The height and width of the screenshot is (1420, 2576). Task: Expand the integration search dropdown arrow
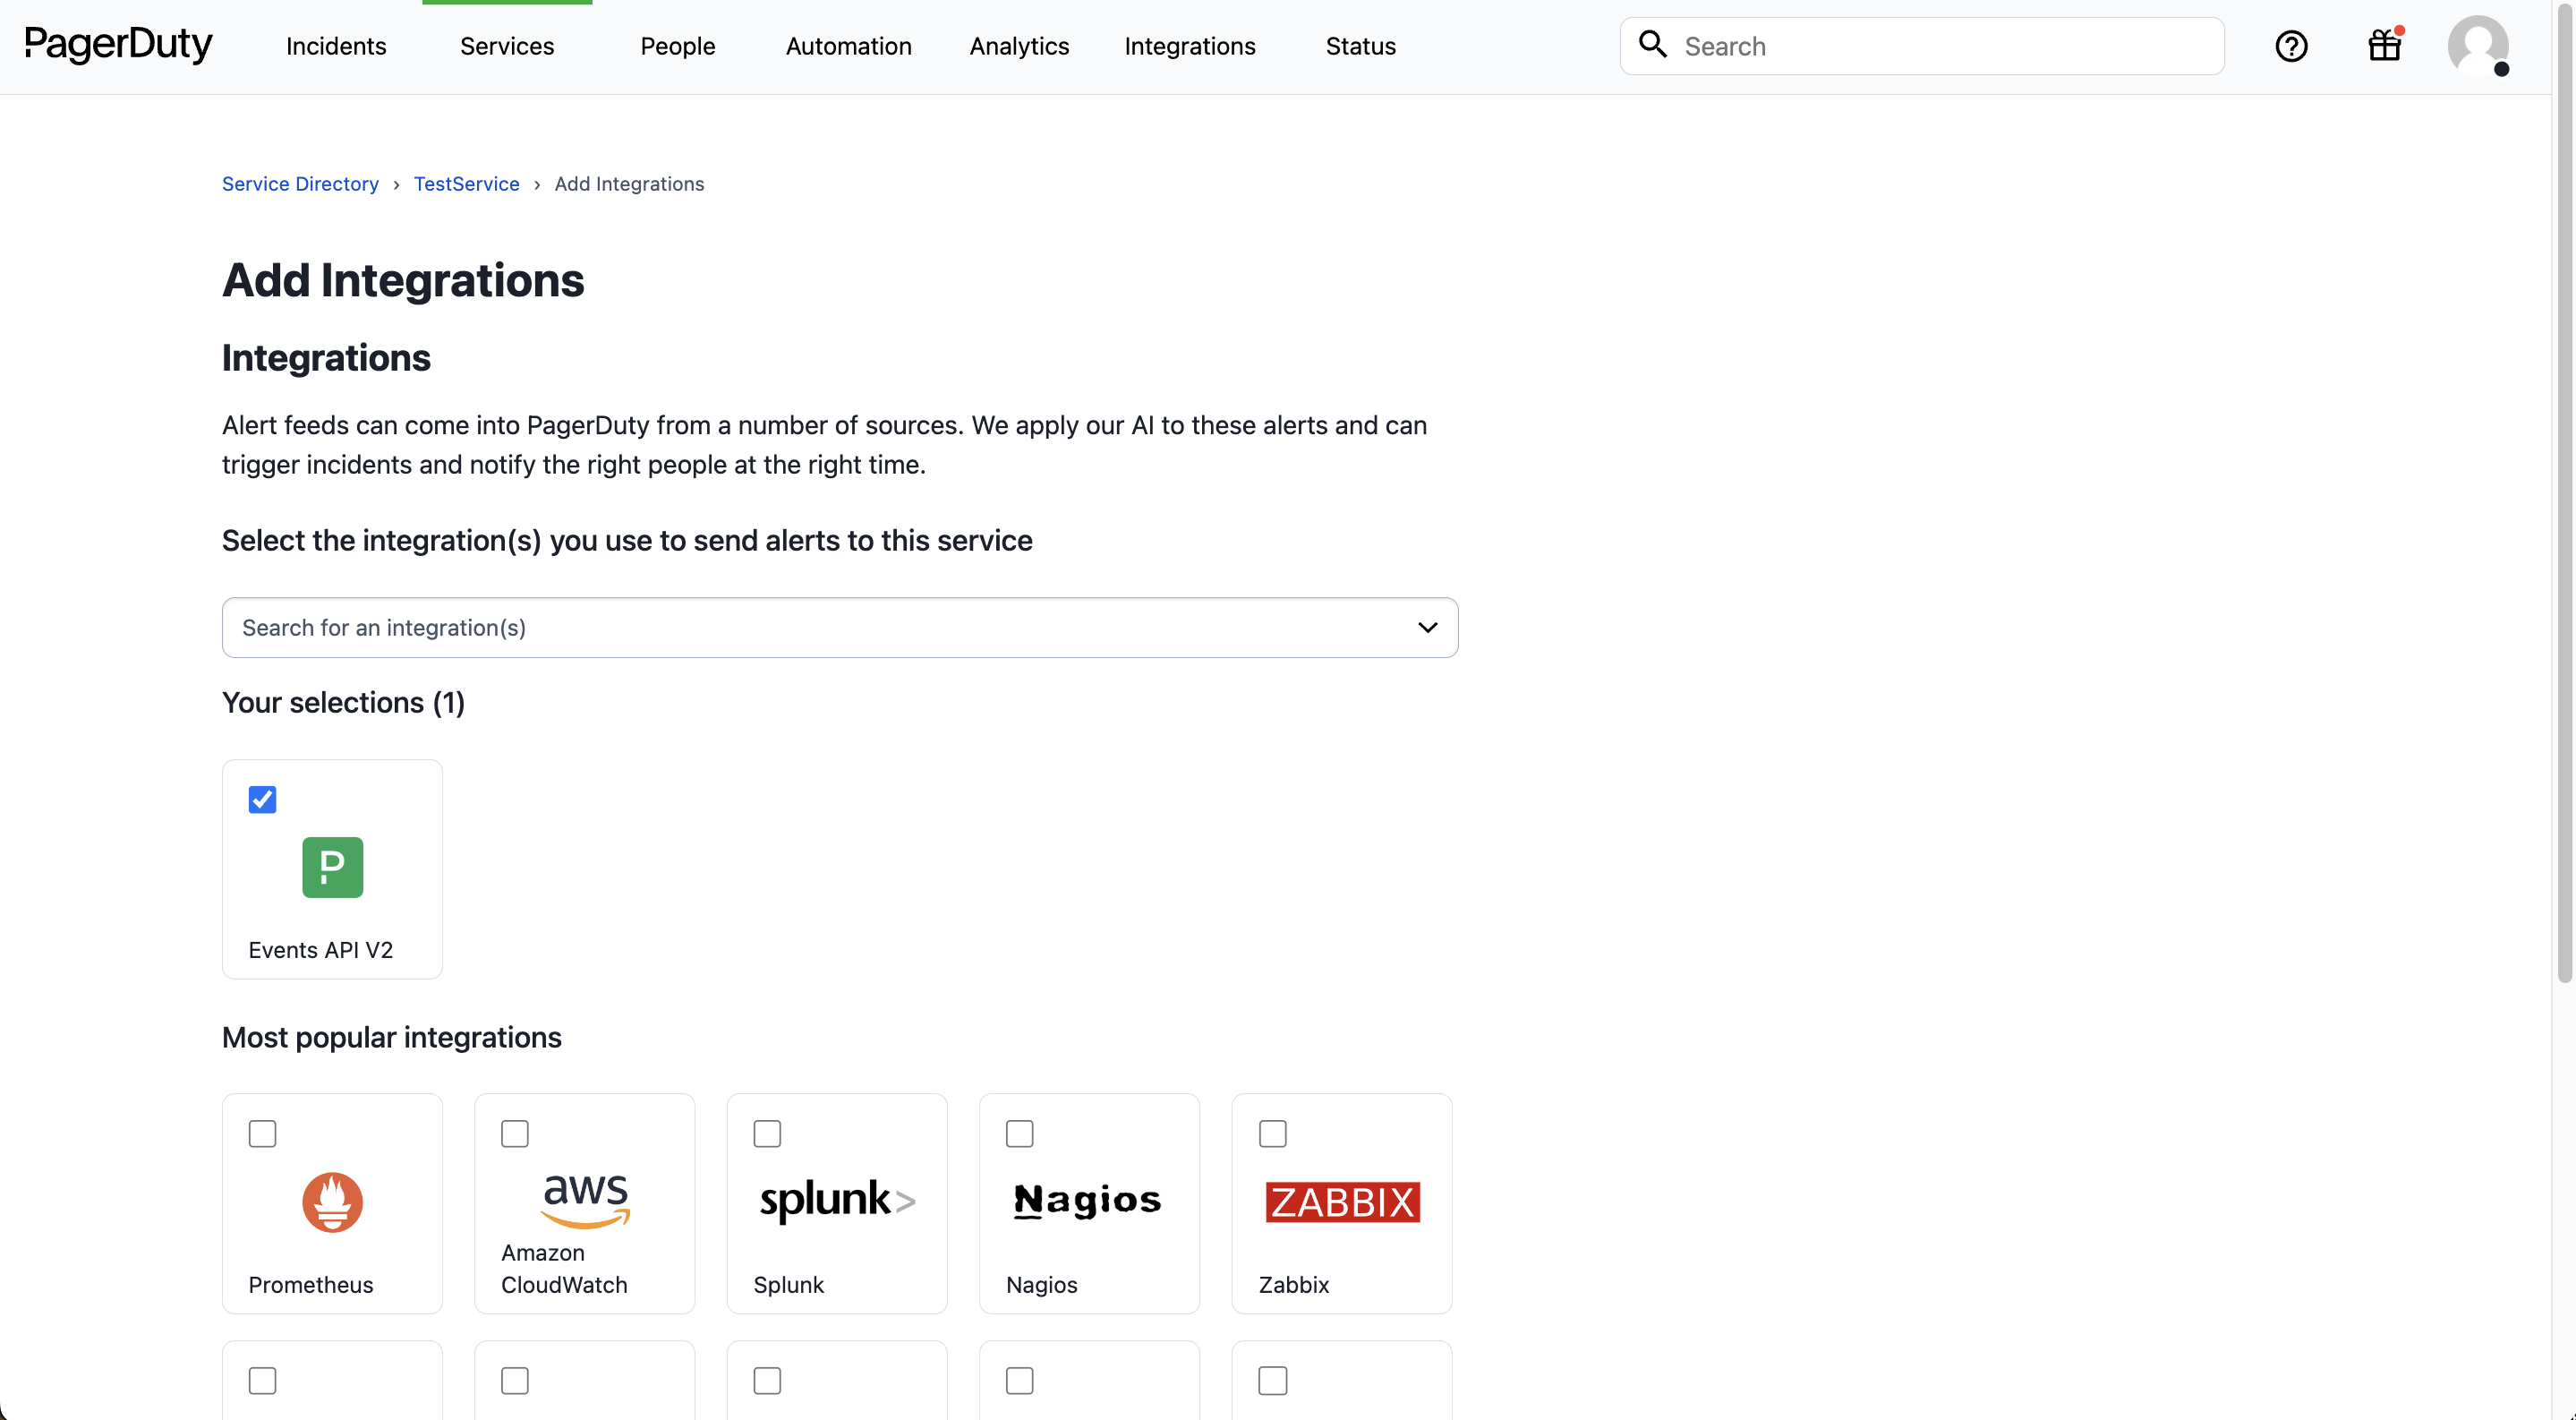[1427, 627]
